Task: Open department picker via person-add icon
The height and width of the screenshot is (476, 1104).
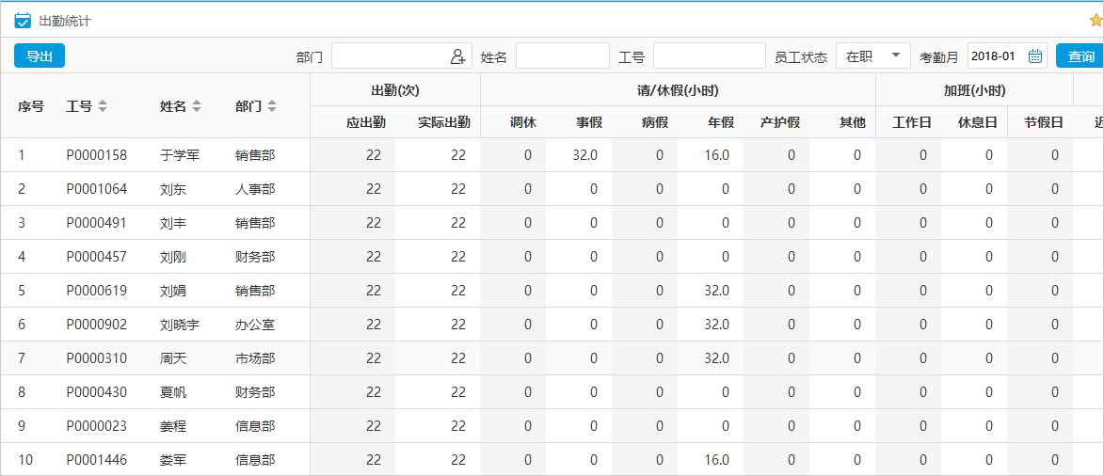Action: (458, 56)
